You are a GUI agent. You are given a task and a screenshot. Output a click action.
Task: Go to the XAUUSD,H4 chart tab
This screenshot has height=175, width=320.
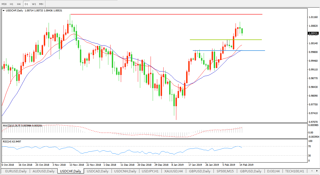(173, 171)
